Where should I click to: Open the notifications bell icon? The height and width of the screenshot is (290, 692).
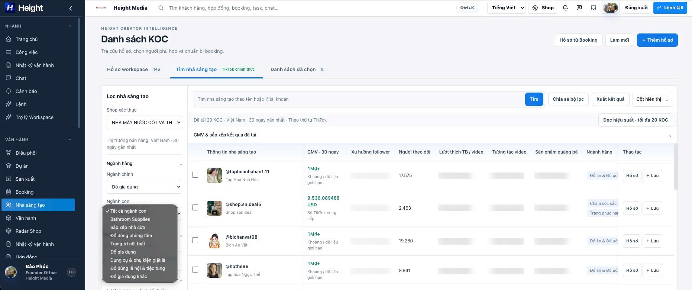point(565,8)
